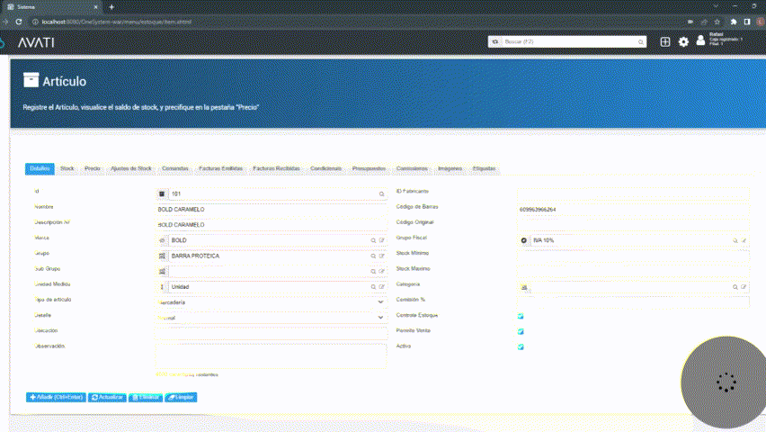This screenshot has height=432, width=766.
Task: Click the icon before Id value 101
Action: [162, 194]
